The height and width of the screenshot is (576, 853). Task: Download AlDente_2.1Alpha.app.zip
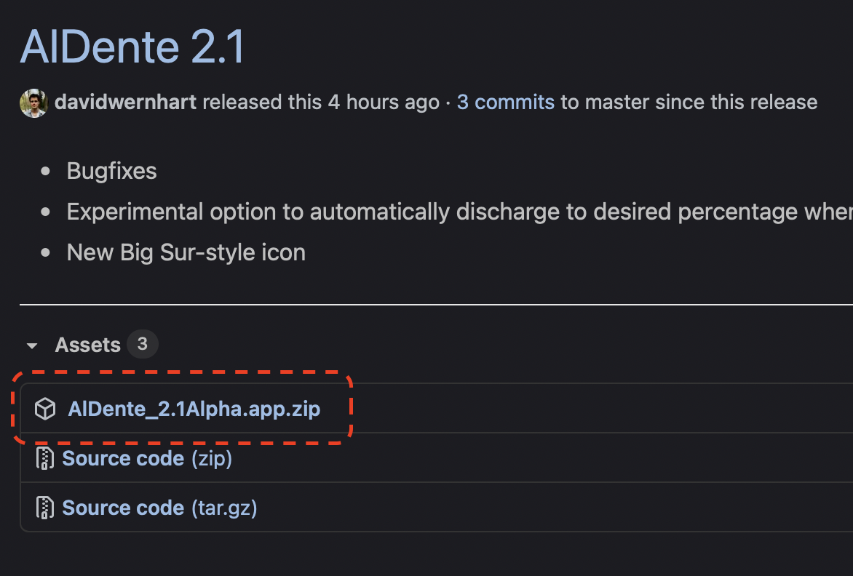pos(194,409)
